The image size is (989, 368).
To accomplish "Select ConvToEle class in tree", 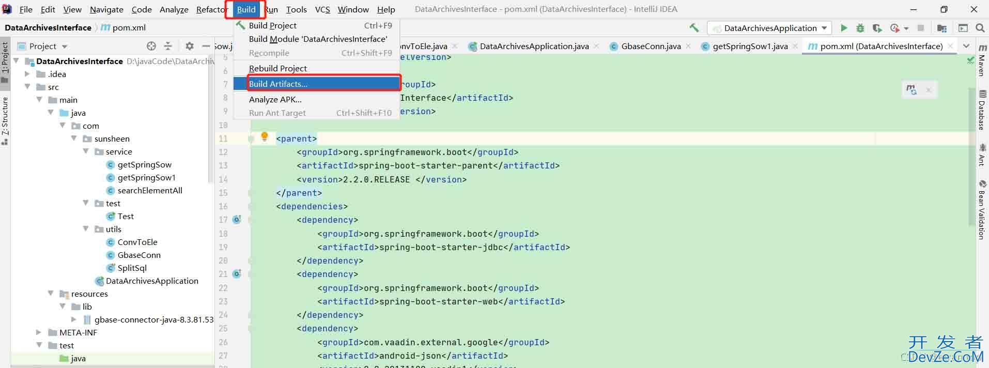I will pos(137,242).
